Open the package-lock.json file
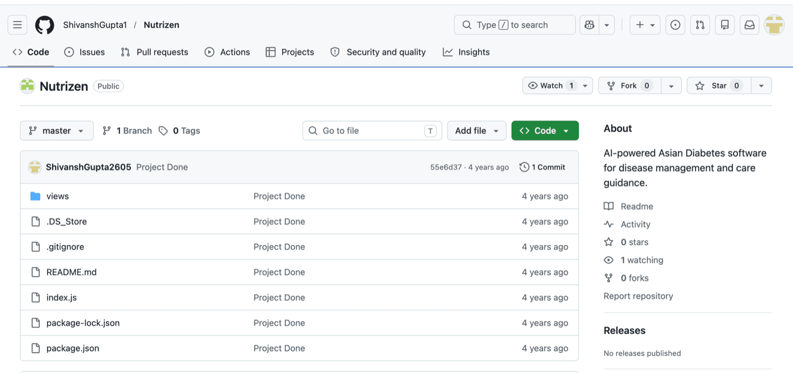793x373 pixels. click(x=83, y=323)
